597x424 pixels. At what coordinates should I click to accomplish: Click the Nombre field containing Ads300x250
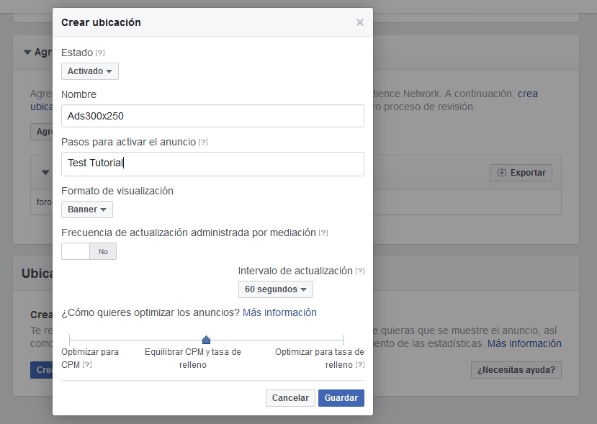point(212,116)
